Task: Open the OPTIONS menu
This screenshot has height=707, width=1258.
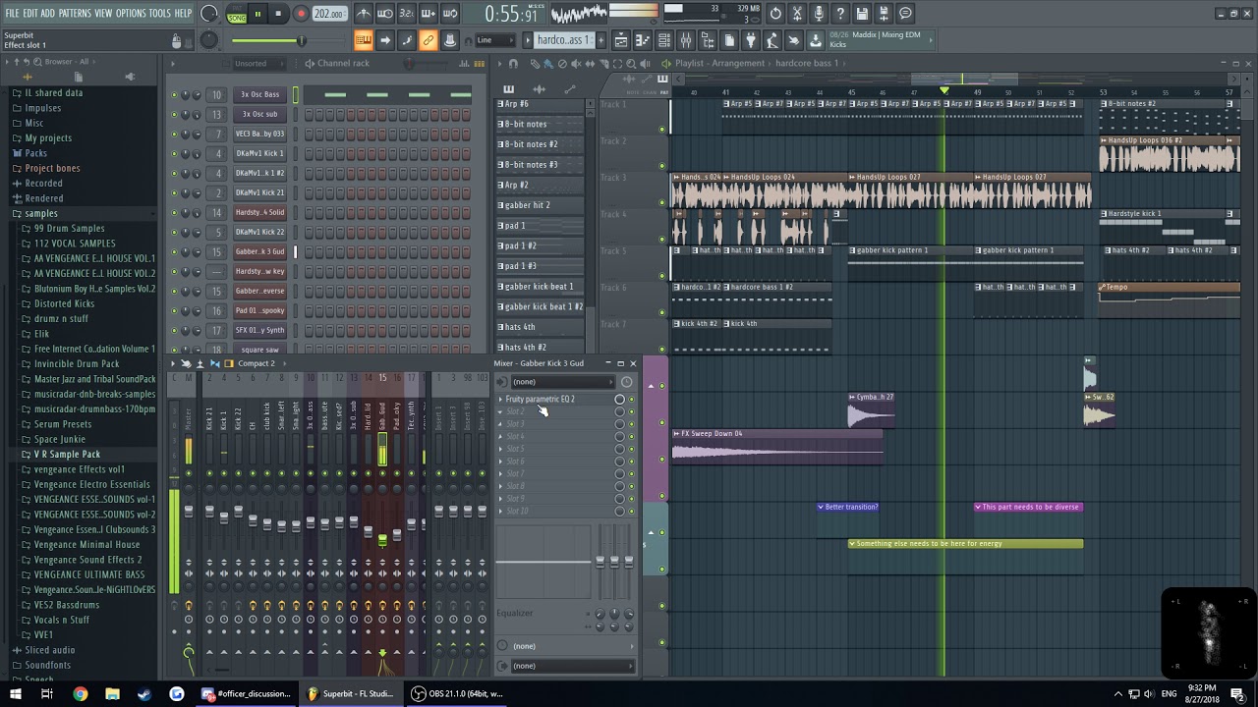Action: (x=131, y=13)
